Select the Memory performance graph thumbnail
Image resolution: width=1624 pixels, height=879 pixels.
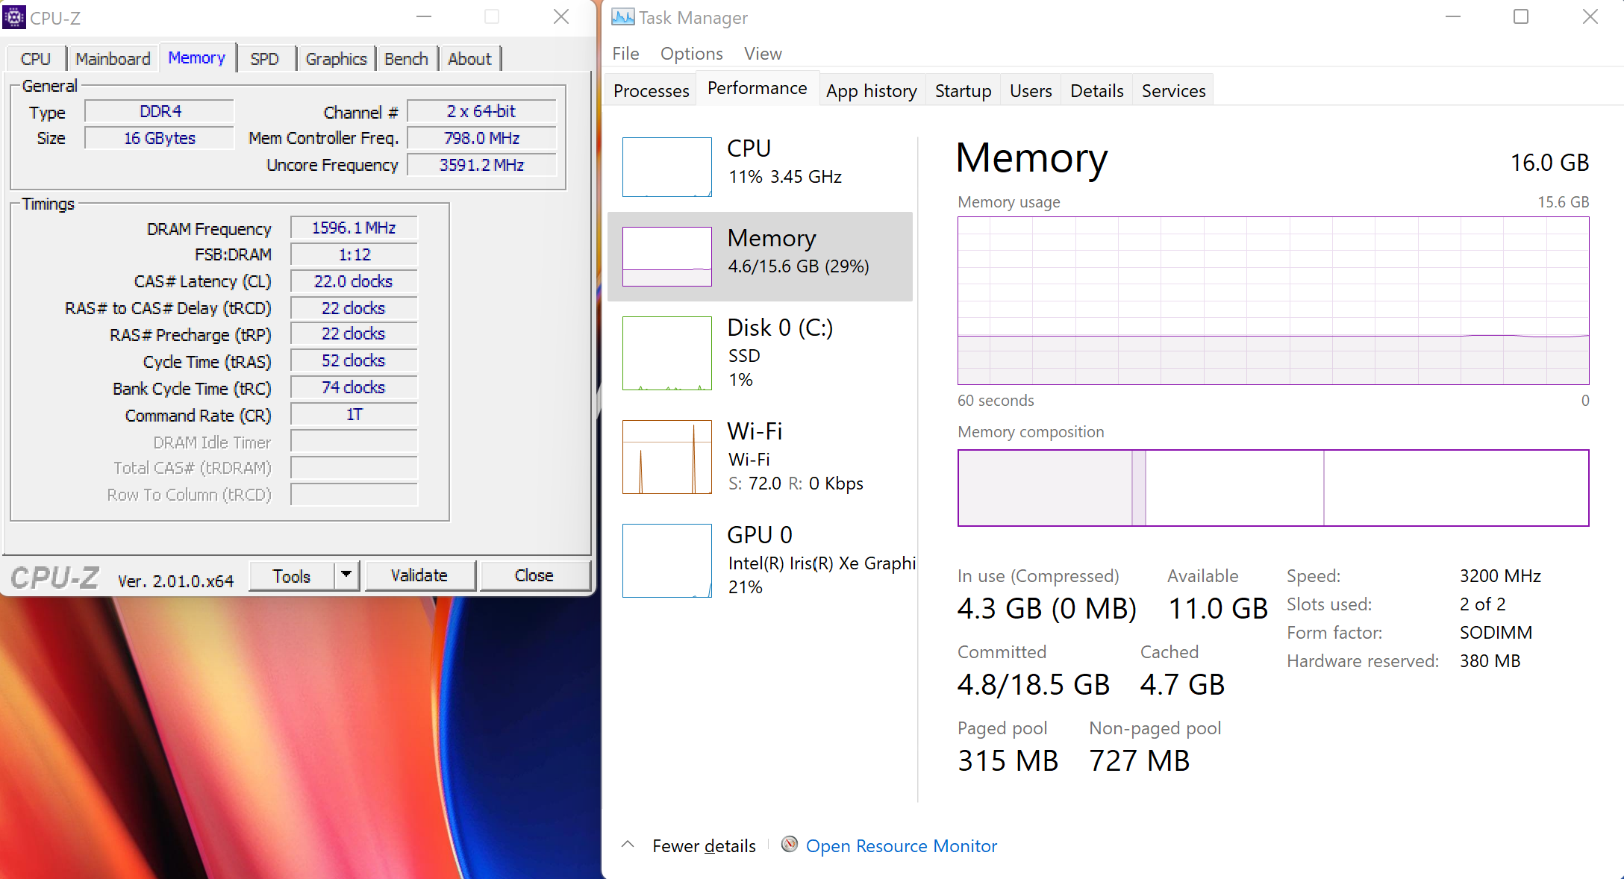pos(666,257)
